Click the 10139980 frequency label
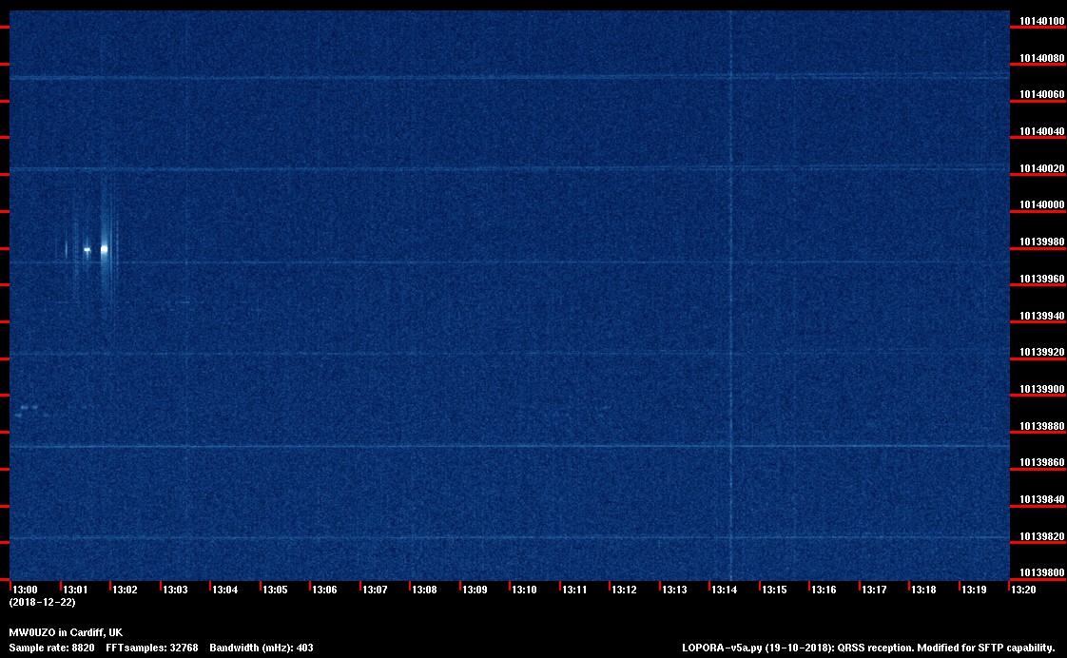 [1041, 242]
